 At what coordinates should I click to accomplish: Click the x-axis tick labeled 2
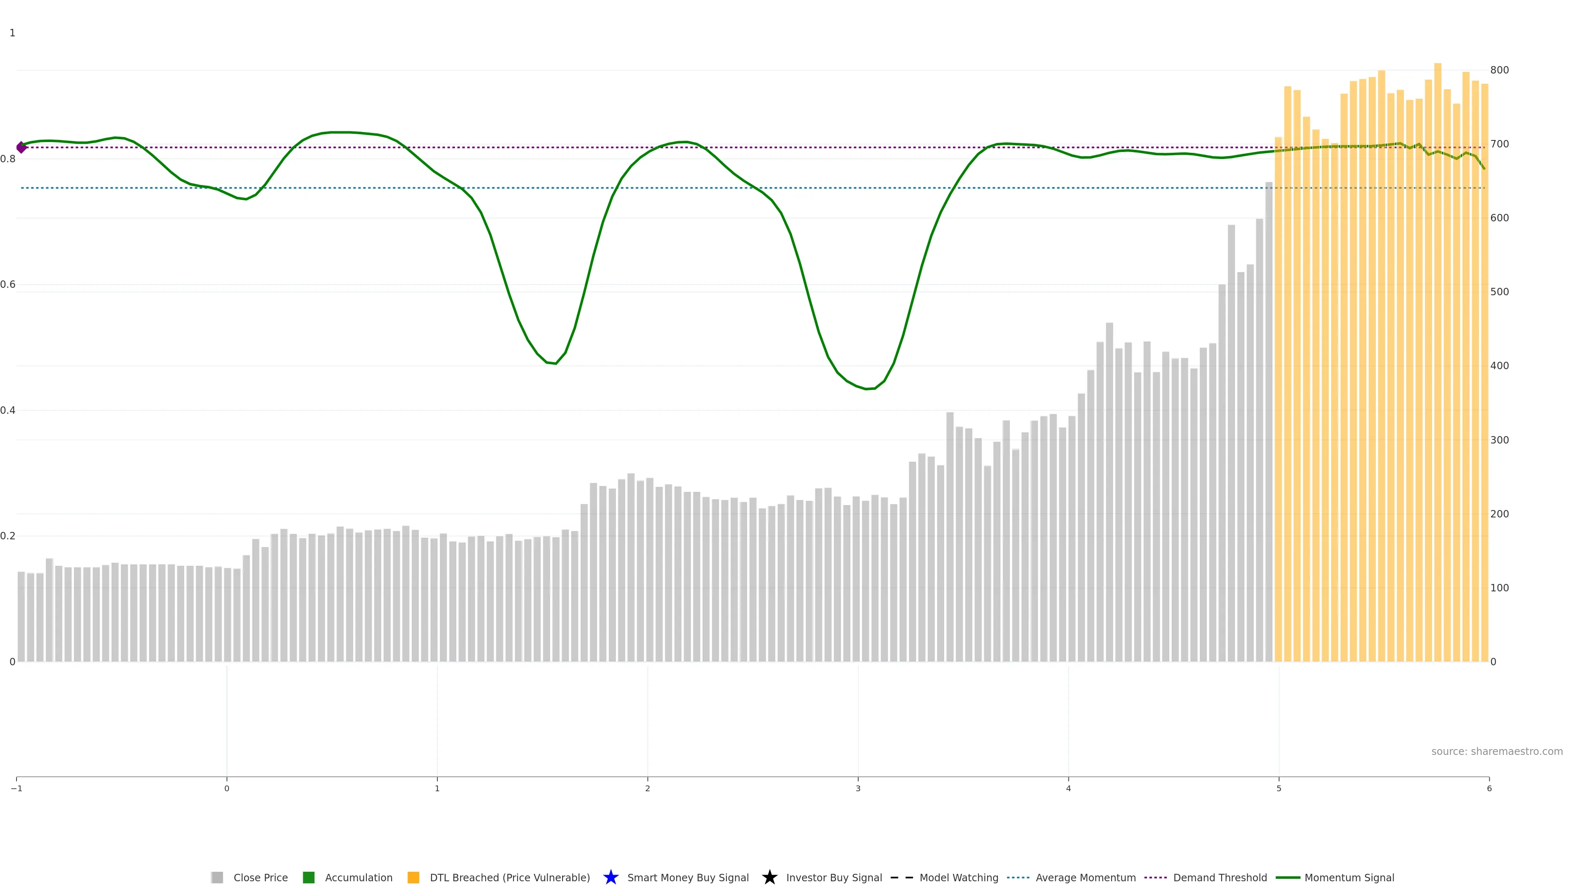coord(647,789)
